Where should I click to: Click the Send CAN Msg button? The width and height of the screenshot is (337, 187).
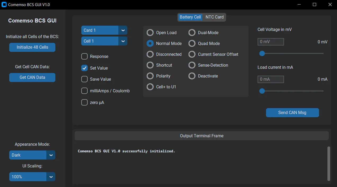tap(292, 112)
